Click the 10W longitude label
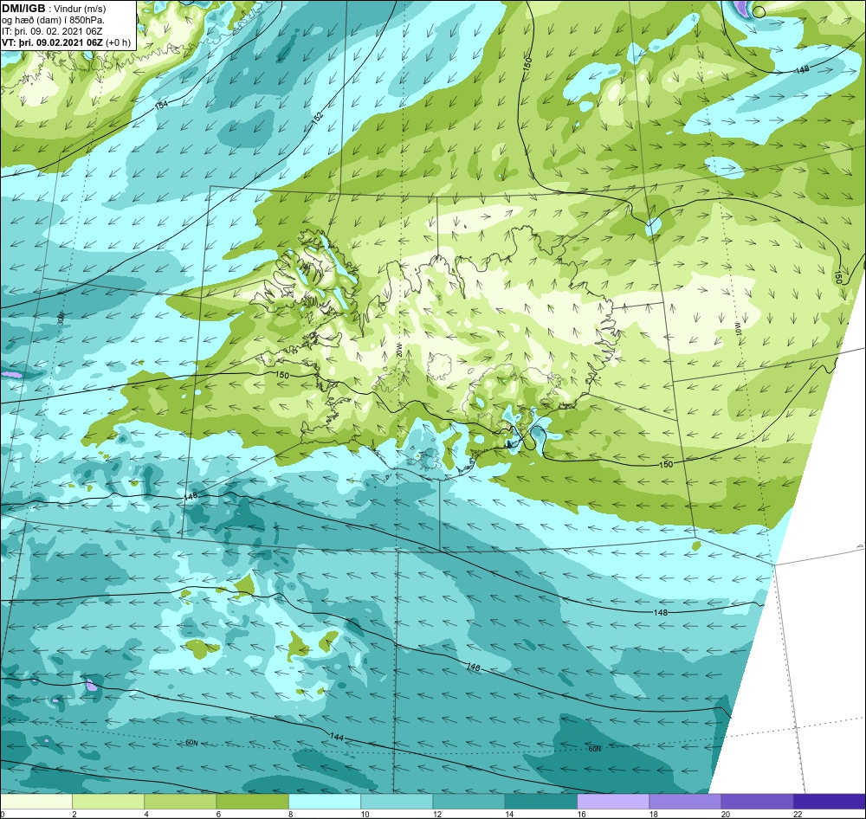The image size is (866, 819). click(739, 330)
